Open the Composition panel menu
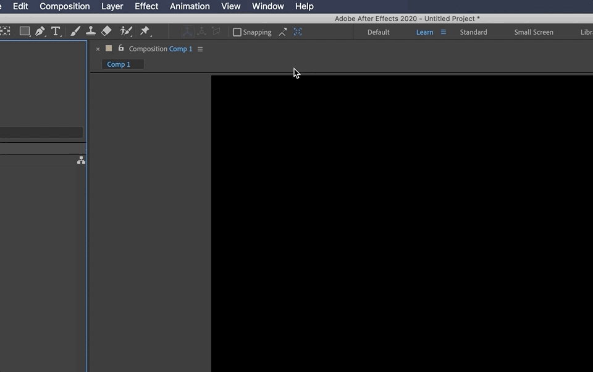 point(200,48)
